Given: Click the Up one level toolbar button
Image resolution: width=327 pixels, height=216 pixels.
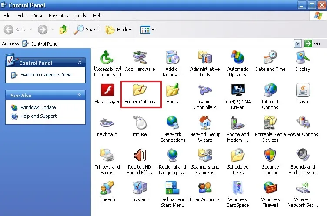Looking at the screenshot, I should (63, 30).
